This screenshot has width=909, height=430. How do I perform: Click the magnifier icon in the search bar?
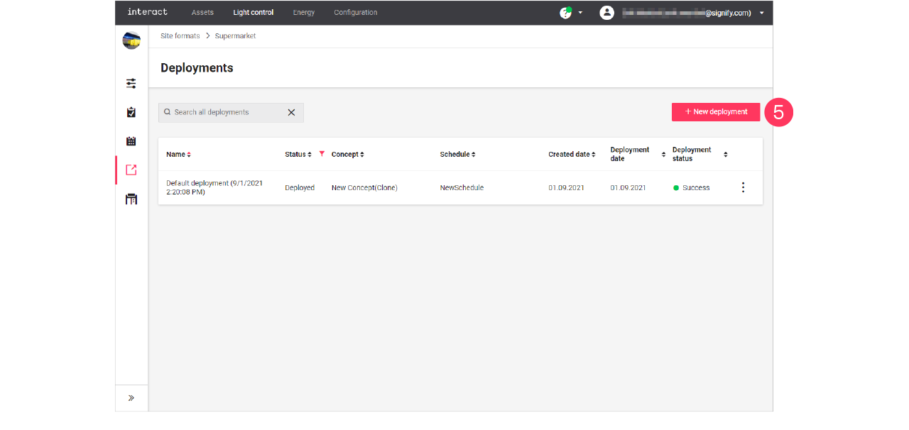coord(167,112)
